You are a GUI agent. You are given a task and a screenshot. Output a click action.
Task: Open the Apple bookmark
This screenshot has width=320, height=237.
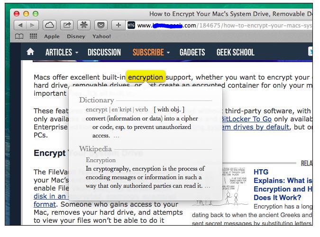[52, 36]
